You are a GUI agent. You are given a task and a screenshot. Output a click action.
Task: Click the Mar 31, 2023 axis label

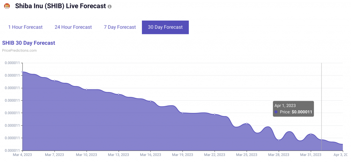point(311,155)
